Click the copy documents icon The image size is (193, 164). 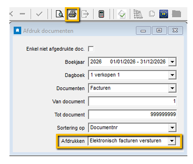152,14
